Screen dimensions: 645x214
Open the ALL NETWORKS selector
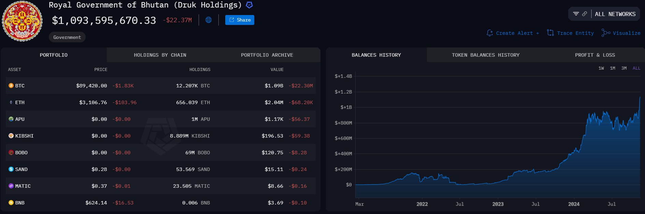615,14
